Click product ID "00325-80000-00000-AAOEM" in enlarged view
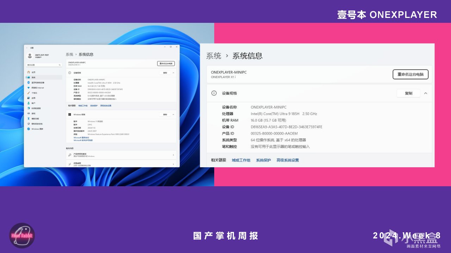Screen dimensions: 451x253 click(x=274, y=134)
